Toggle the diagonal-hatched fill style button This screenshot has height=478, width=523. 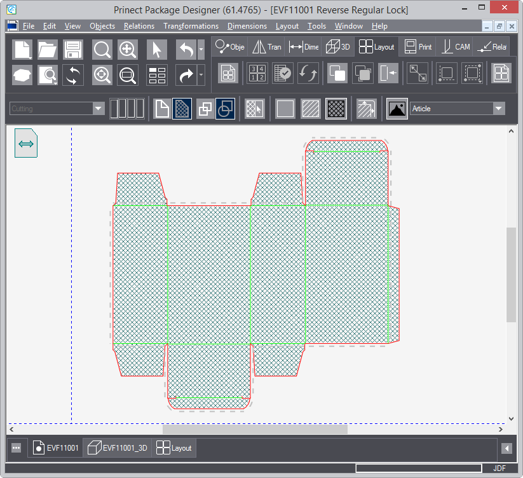click(x=310, y=109)
